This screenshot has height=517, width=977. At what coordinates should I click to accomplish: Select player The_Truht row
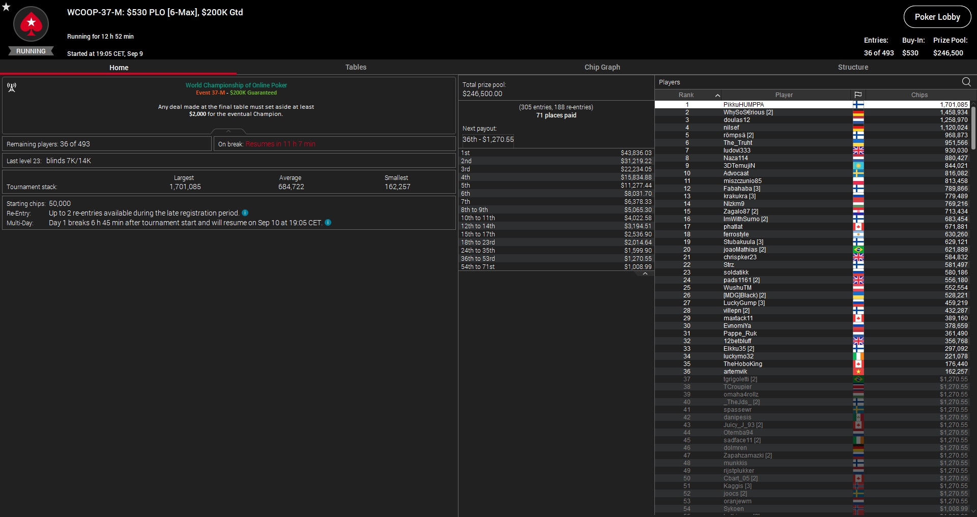click(812, 143)
